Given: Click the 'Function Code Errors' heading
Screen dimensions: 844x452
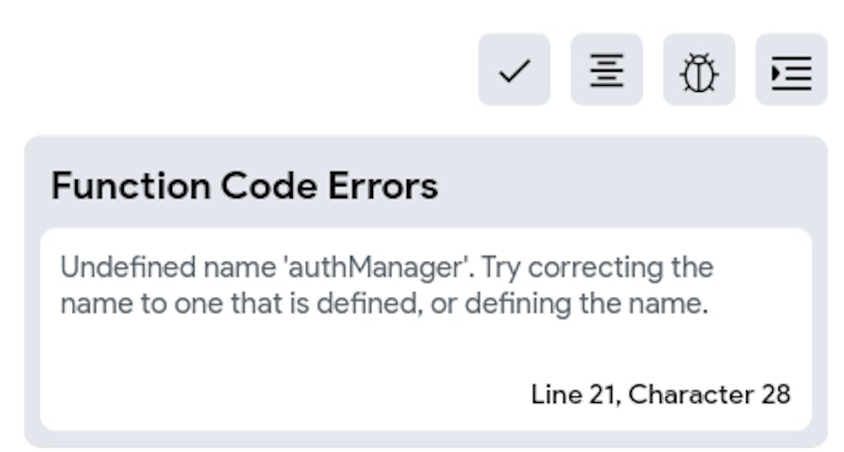Looking at the screenshot, I should pos(245,186).
